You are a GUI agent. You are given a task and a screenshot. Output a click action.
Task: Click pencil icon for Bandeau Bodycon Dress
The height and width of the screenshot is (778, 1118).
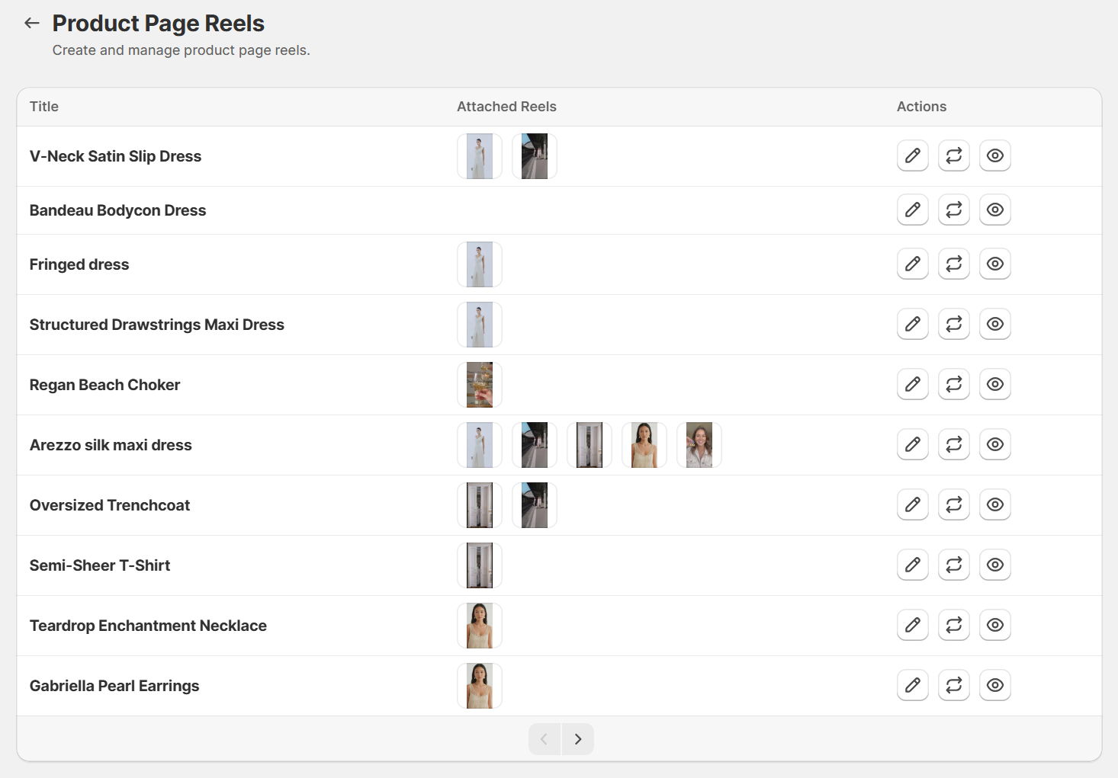(x=912, y=210)
